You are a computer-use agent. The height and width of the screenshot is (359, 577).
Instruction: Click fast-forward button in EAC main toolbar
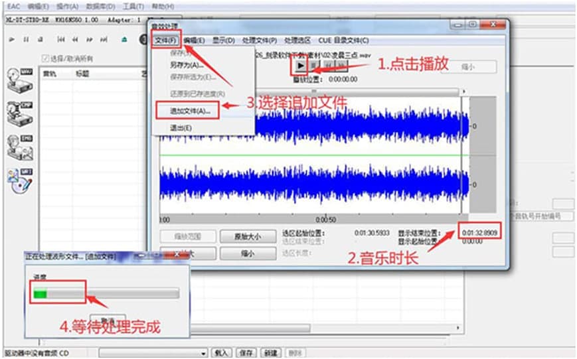(x=90, y=39)
